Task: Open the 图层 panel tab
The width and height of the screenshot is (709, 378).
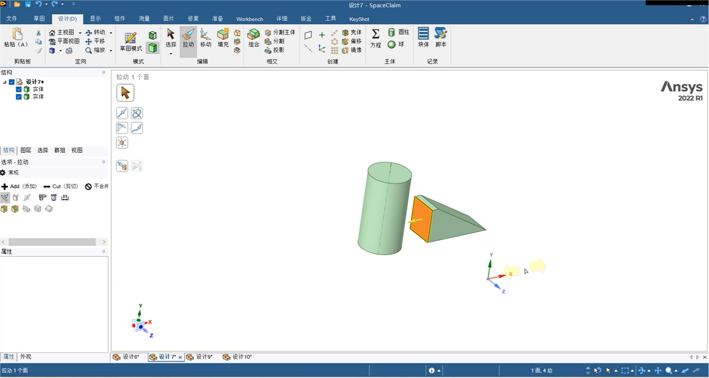Action: pos(26,150)
